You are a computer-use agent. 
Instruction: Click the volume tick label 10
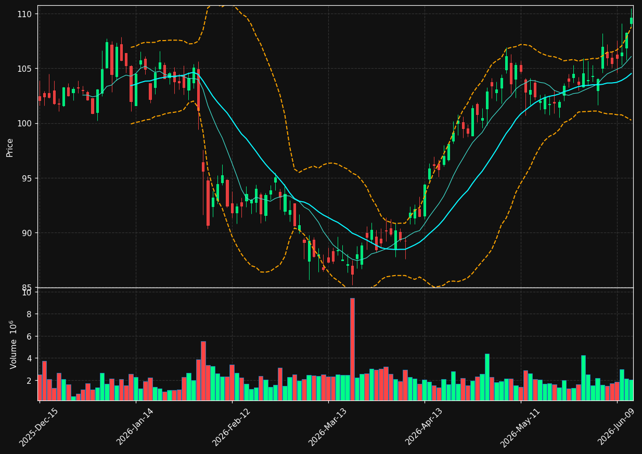pos(28,292)
